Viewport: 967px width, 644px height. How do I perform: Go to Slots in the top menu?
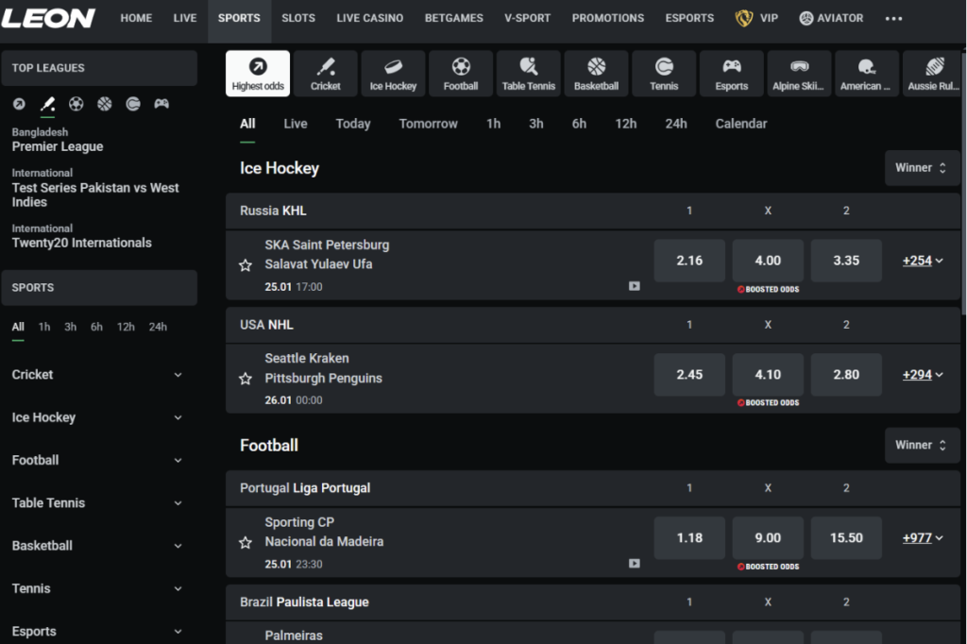[298, 18]
